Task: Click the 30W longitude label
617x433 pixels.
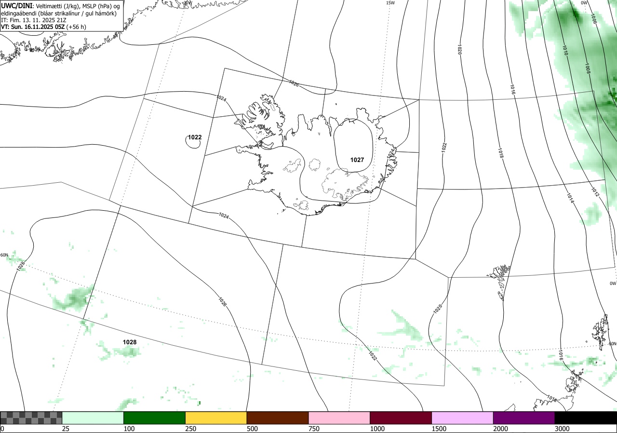Action: point(188,2)
